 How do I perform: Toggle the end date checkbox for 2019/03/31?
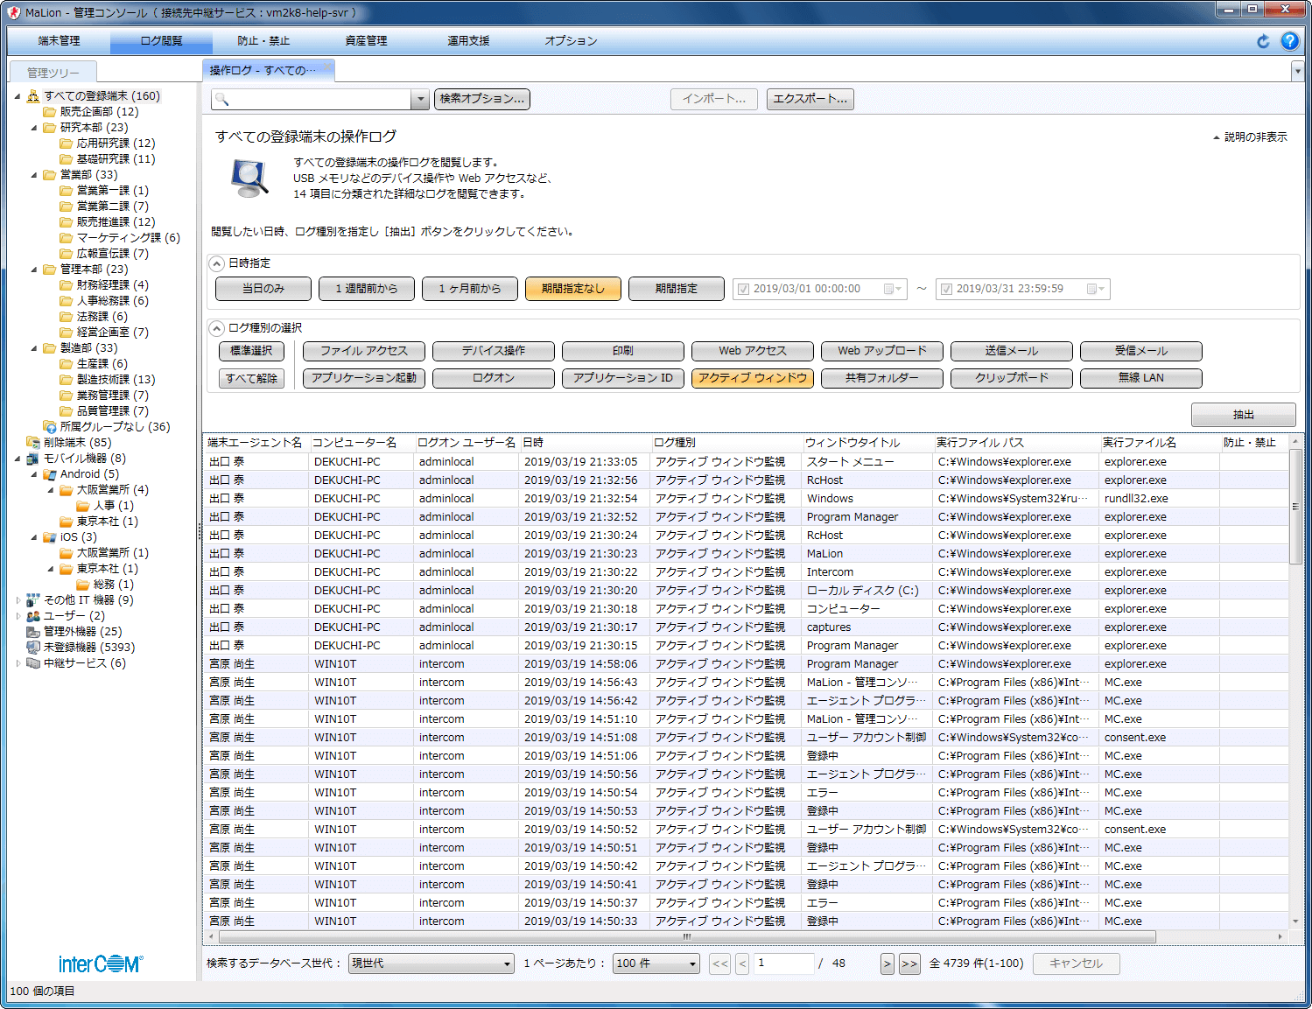click(946, 289)
